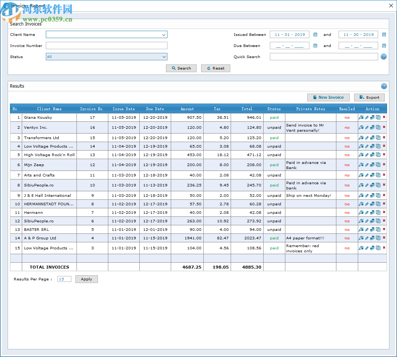Create a New Invoice
This screenshot has width=397, height=357.
[328, 97]
